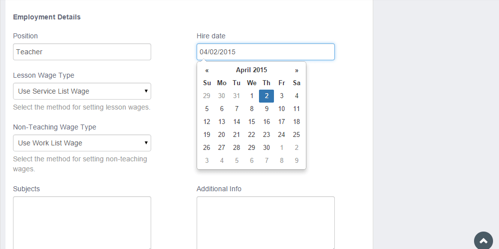Image resolution: width=499 pixels, height=249 pixels.
Task: Choose greyed May 6 in calendar
Action: 251,161
